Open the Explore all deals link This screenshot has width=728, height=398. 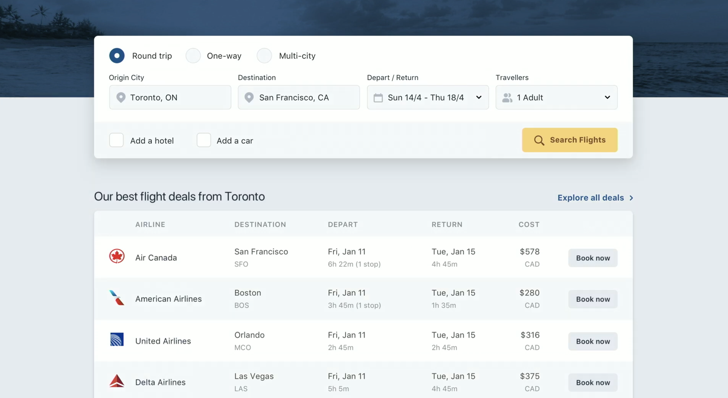[x=590, y=198]
